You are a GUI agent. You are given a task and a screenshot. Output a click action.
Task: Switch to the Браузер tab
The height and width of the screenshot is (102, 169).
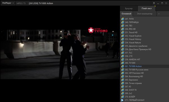coord(129,8)
